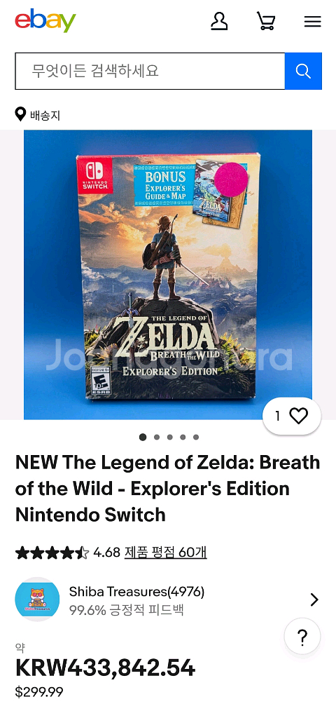Image resolution: width=336 pixels, height=718 pixels.
Task: Open the account profile icon
Action: point(219,21)
